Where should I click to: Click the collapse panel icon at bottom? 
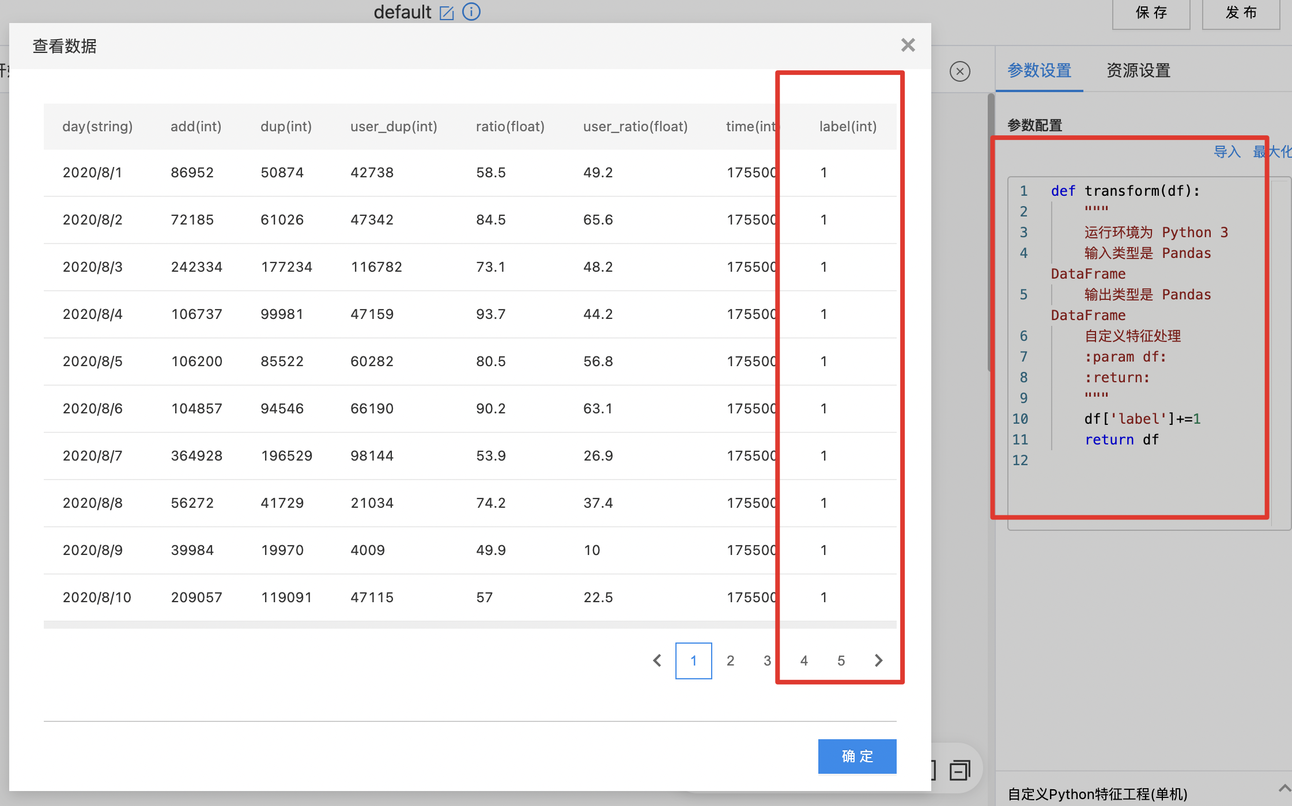[x=960, y=770]
